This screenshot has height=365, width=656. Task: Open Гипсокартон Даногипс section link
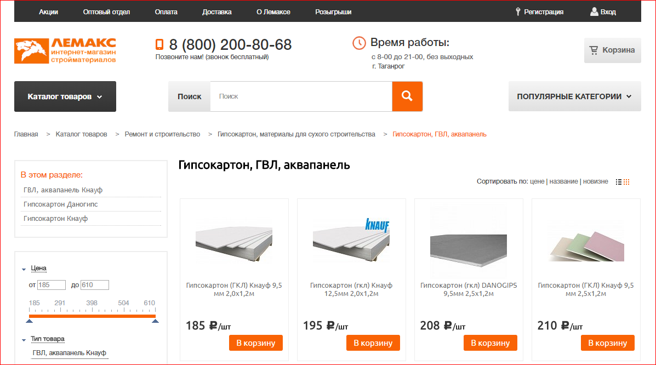coord(61,204)
